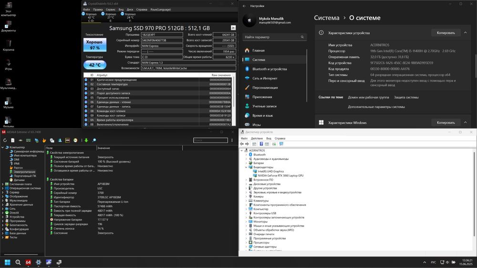
Task: Copy device specifications with Копировать button
Action: tap(446, 33)
